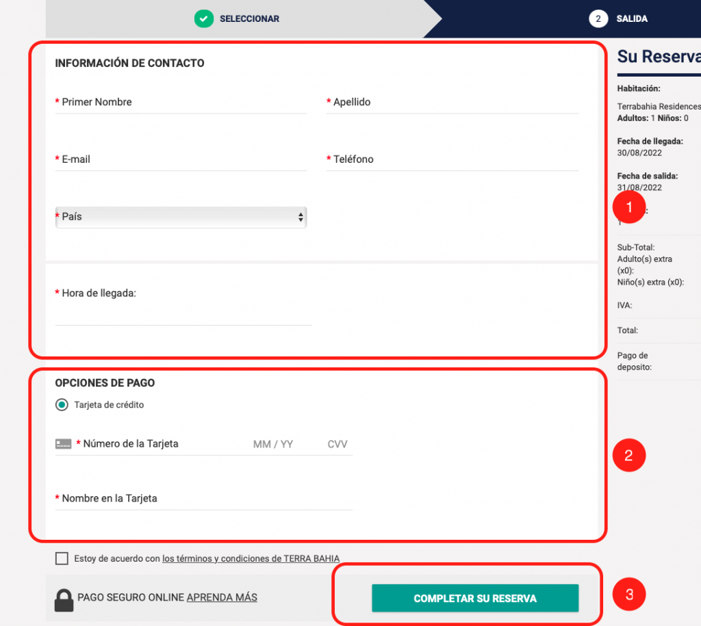
Task: Click red annotation circle number 2
Action: click(628, 454)
